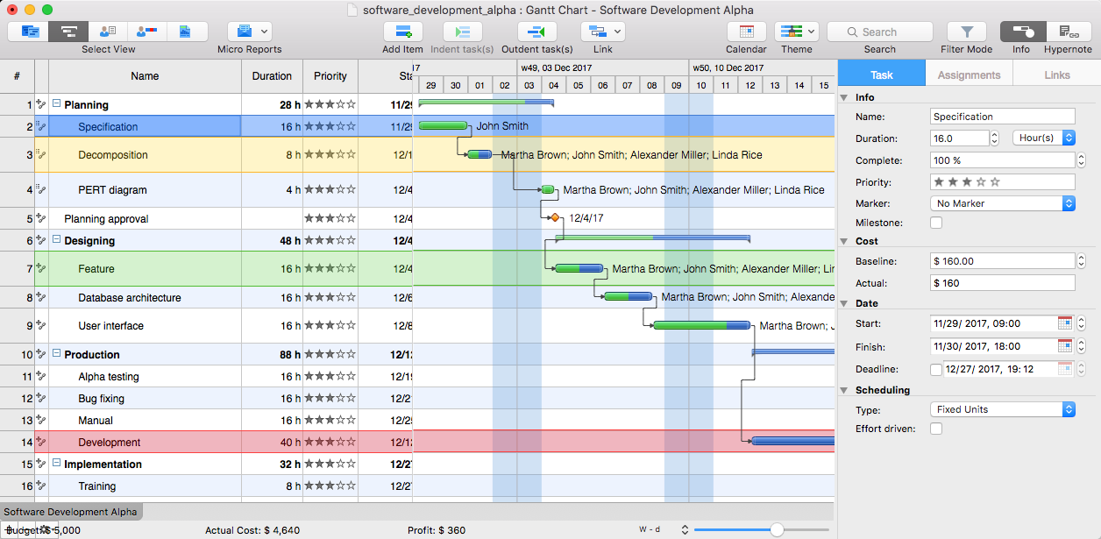Adjust the timeline zoom slider
Viewport: 1101px width, 539px height.
tap(777, 529)
